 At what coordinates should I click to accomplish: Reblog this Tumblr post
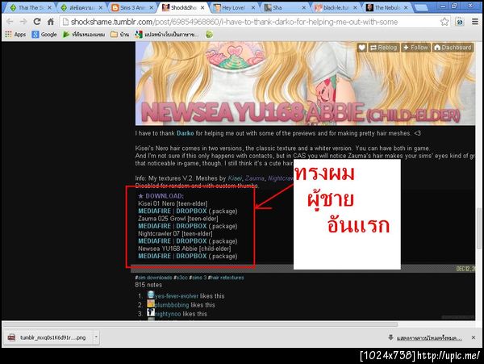click(384, 48)
